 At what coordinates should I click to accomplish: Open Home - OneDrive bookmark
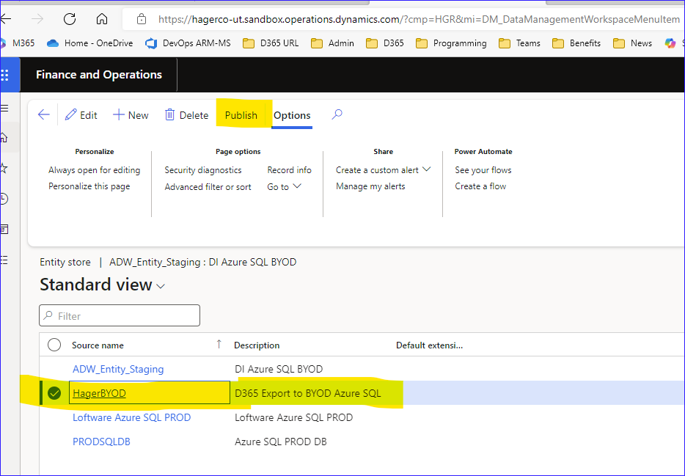coord(90,43)
